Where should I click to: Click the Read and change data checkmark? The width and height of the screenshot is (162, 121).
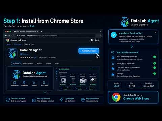(155, 57)
